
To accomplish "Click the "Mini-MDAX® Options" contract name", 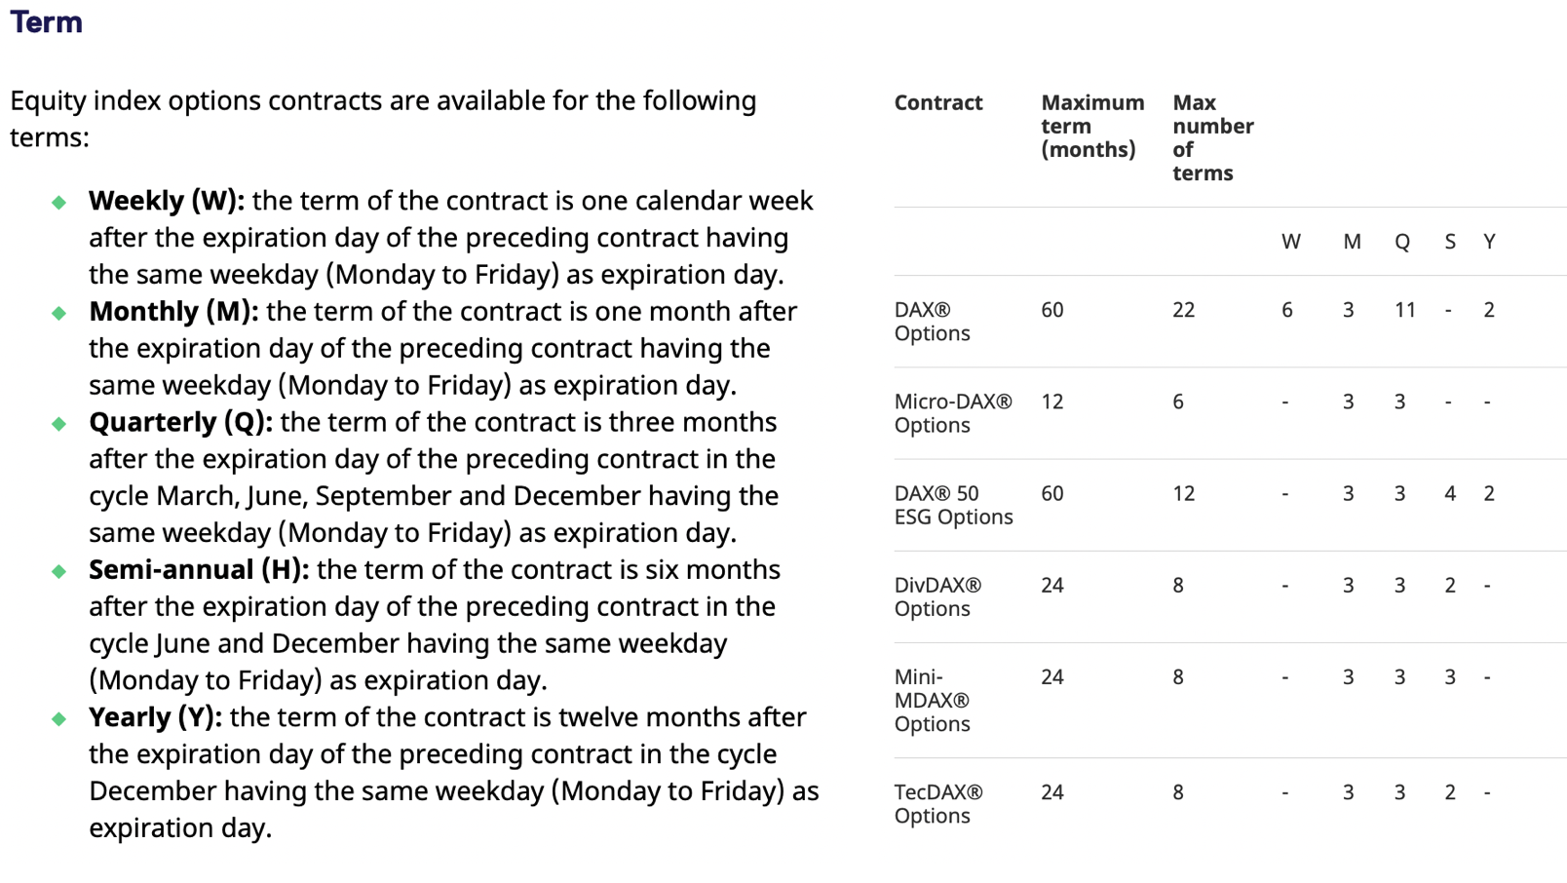I will click(x=932, y=700).
